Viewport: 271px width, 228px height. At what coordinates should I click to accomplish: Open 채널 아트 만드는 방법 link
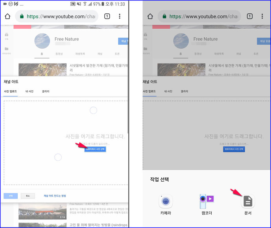point(55,196)
